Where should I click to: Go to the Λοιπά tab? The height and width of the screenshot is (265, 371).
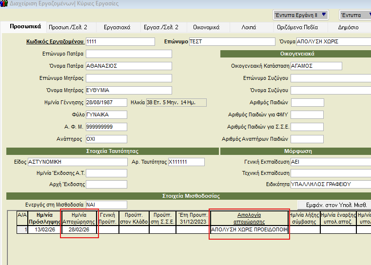[249, 27]
